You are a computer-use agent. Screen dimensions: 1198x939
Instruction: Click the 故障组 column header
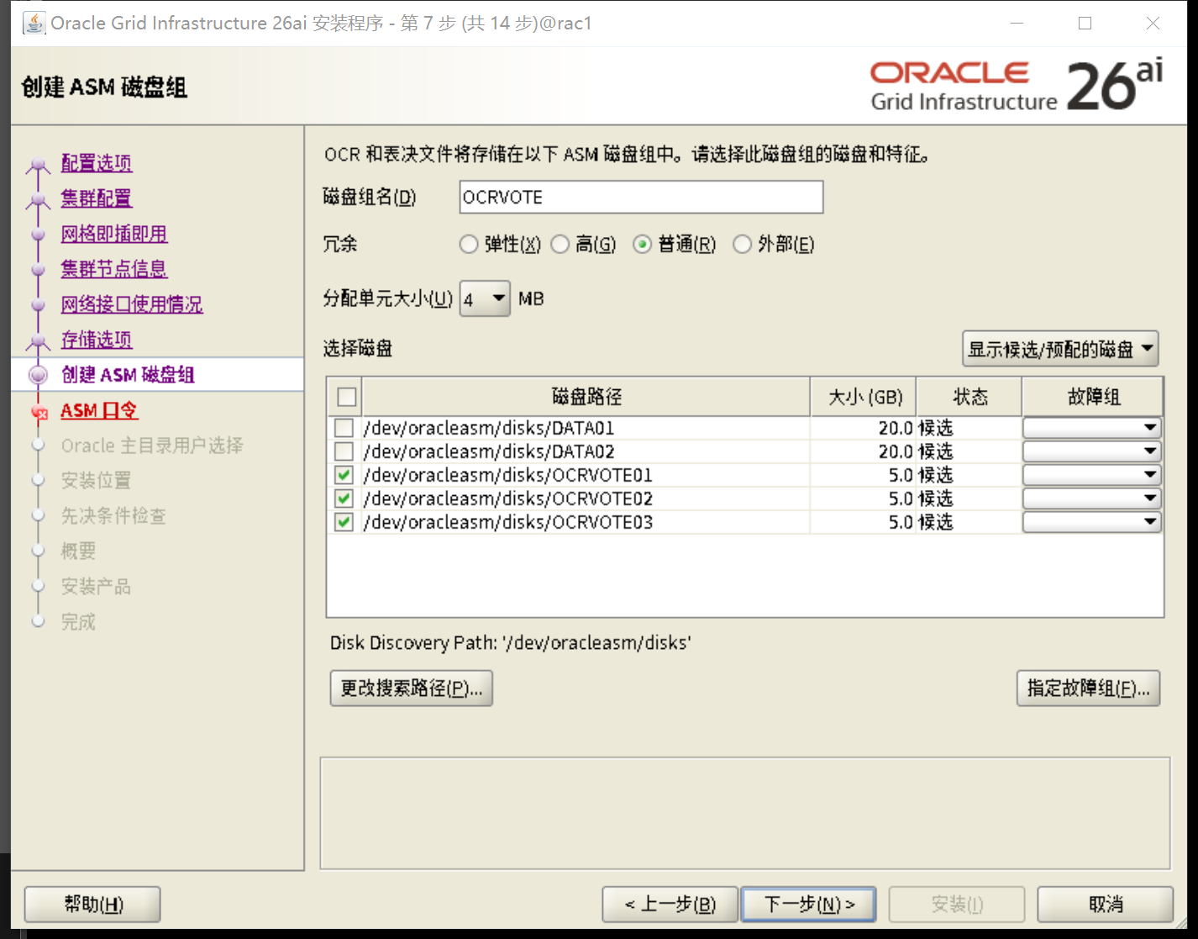(x=1093, y=397)
